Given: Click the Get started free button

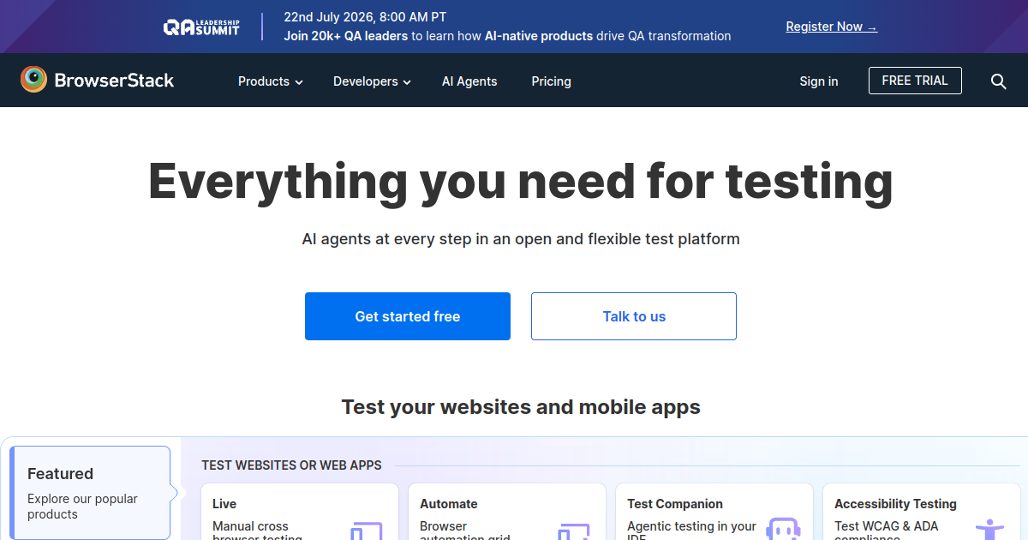Looking at the screenshot, I should tap(408, 316).
